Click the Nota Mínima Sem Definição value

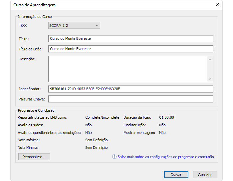97,148
